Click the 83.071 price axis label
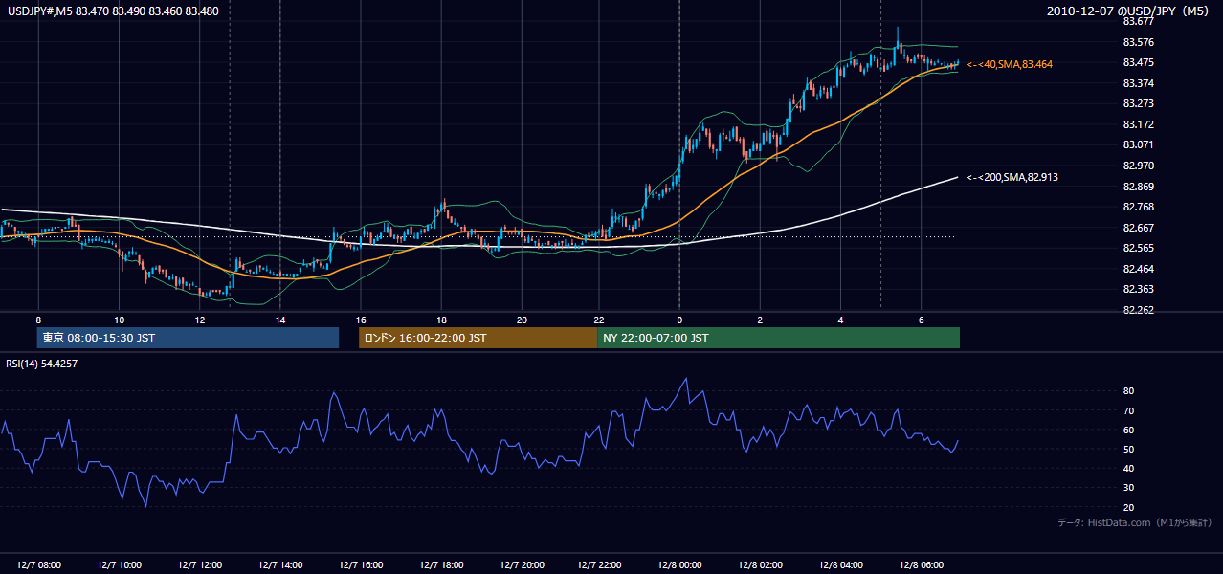This screenshot has width=1223, height=574. coord(1138,144)
